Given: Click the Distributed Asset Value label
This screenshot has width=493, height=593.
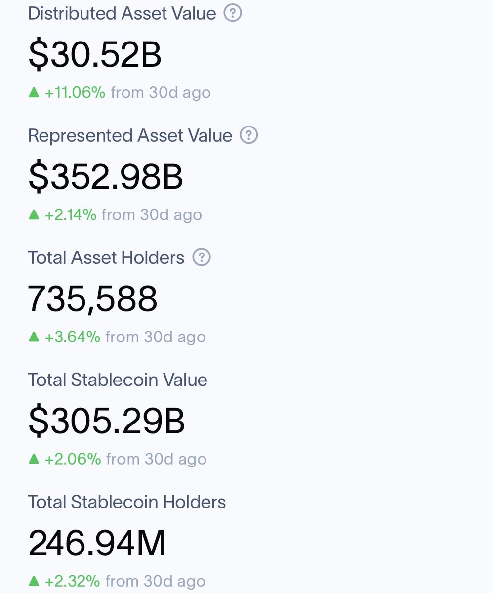Looking at the screenshot, I should [122, 13].
